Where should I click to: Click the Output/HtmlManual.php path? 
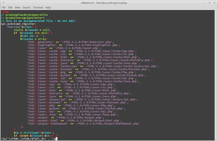[108, 124]
